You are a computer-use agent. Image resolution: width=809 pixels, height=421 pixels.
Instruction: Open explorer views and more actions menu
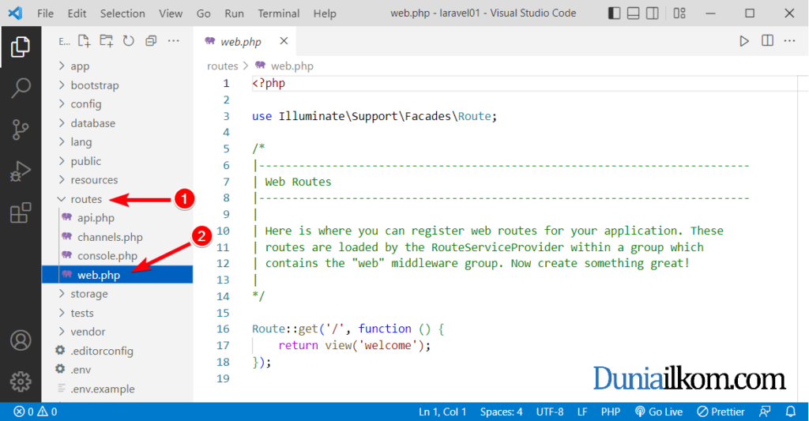(173, 41)
